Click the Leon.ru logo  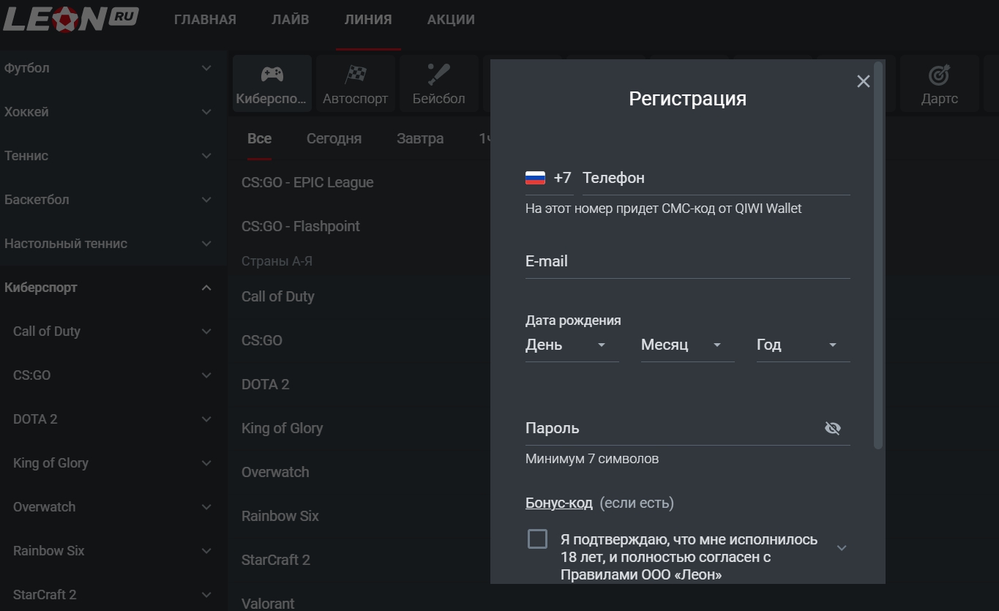click(70, 18)
